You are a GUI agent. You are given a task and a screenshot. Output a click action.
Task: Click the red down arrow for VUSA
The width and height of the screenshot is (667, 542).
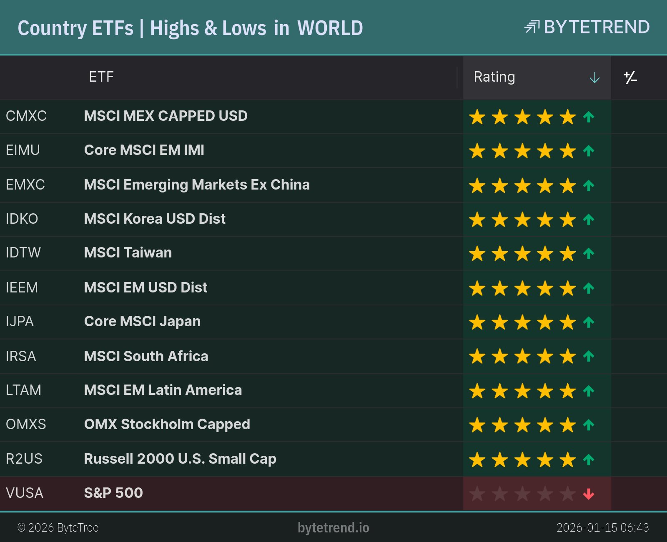589,494
